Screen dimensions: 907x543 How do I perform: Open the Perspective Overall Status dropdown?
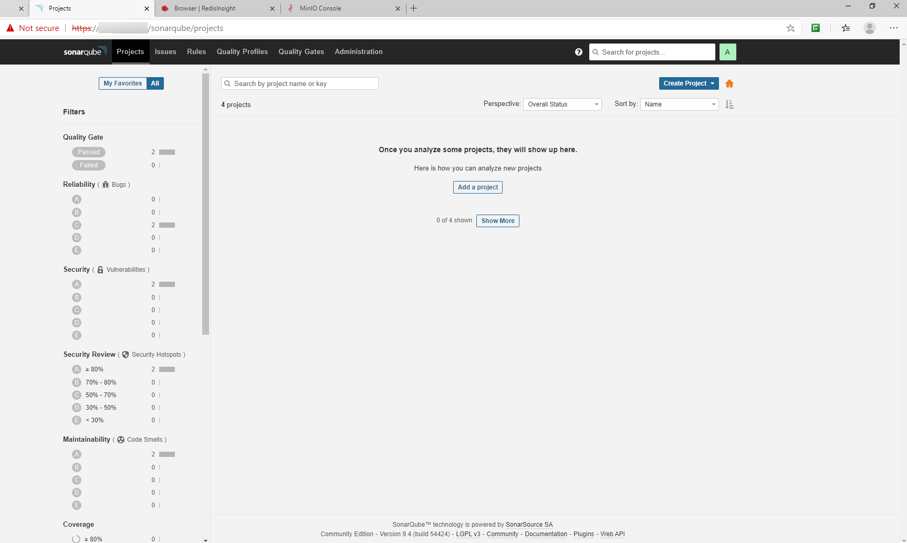point(562,104)
